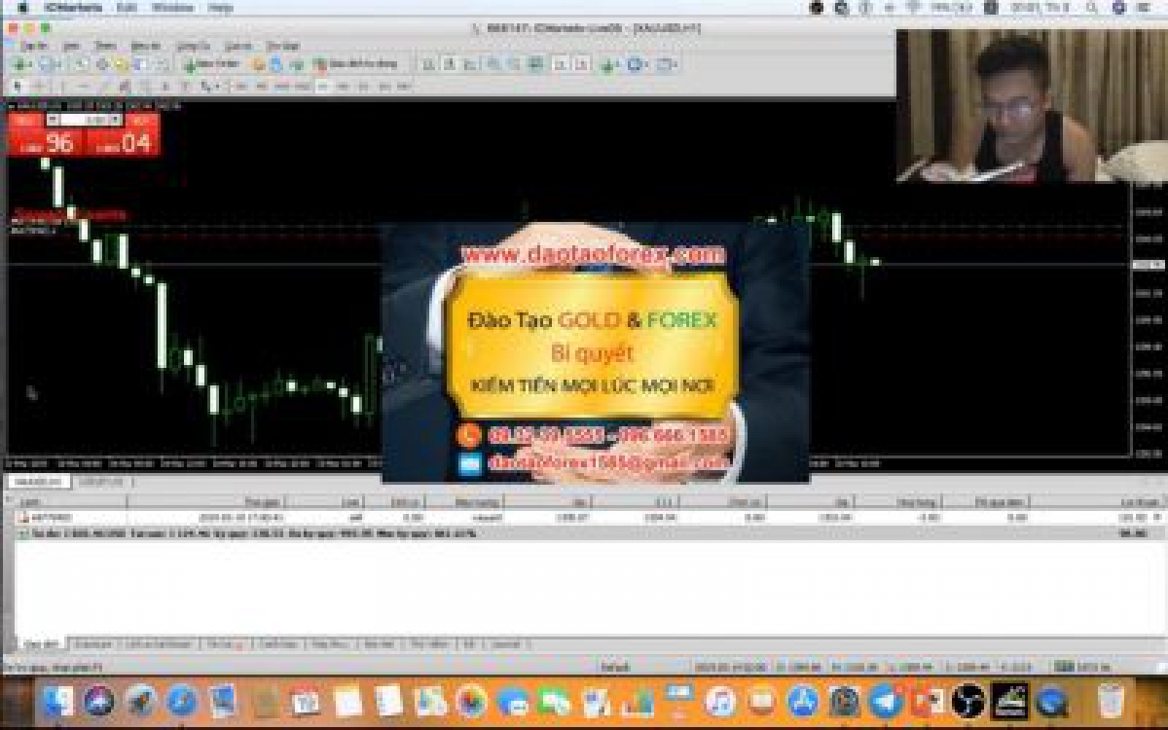Switch timeframe to M15
Viewport: 1168px width, 730px height.
(x=281, y=87)
